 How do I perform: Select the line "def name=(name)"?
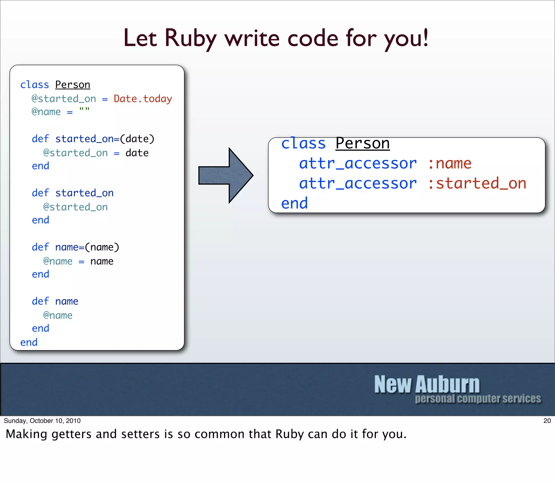tap(75, 247)
